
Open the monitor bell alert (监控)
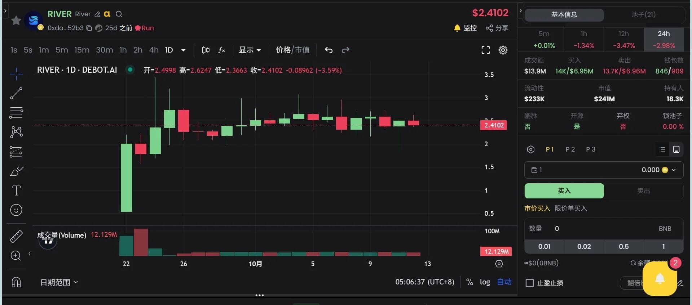coord(465,28)
